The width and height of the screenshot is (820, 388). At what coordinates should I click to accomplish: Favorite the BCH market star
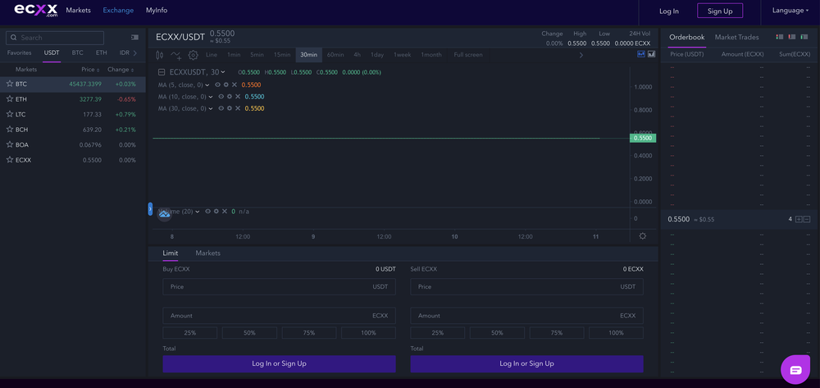(x=9, y=129)
